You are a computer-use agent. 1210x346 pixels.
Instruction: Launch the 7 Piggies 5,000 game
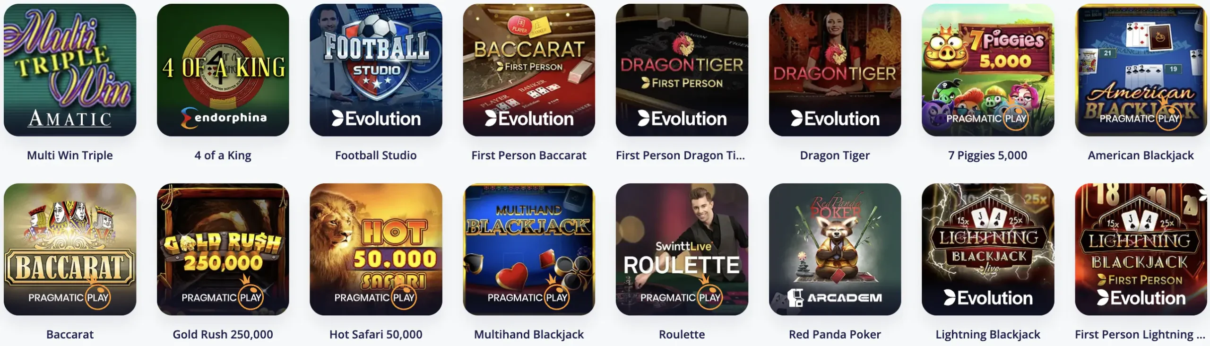988,70
